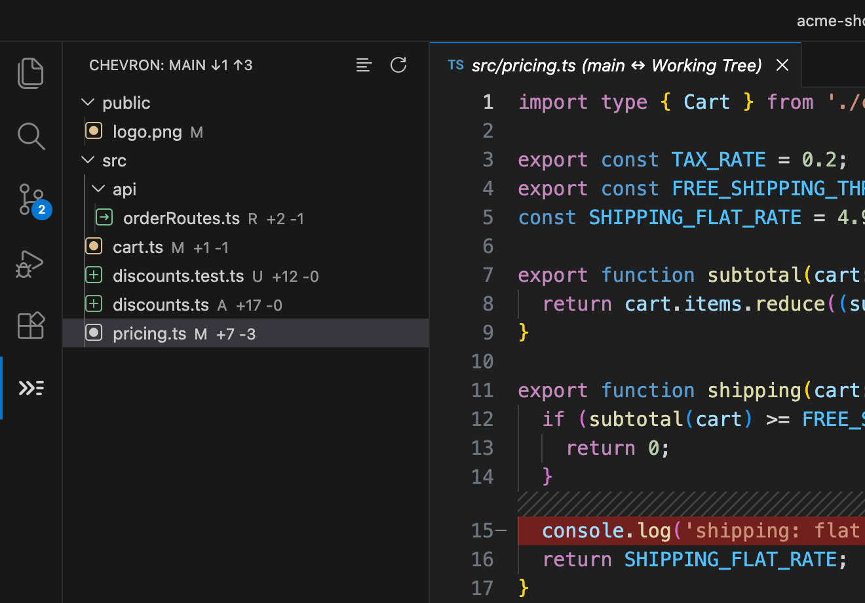Open the Search view in activity bar
Image resolution: width=865 pixels, height=603 pixels.
(31, 136)
